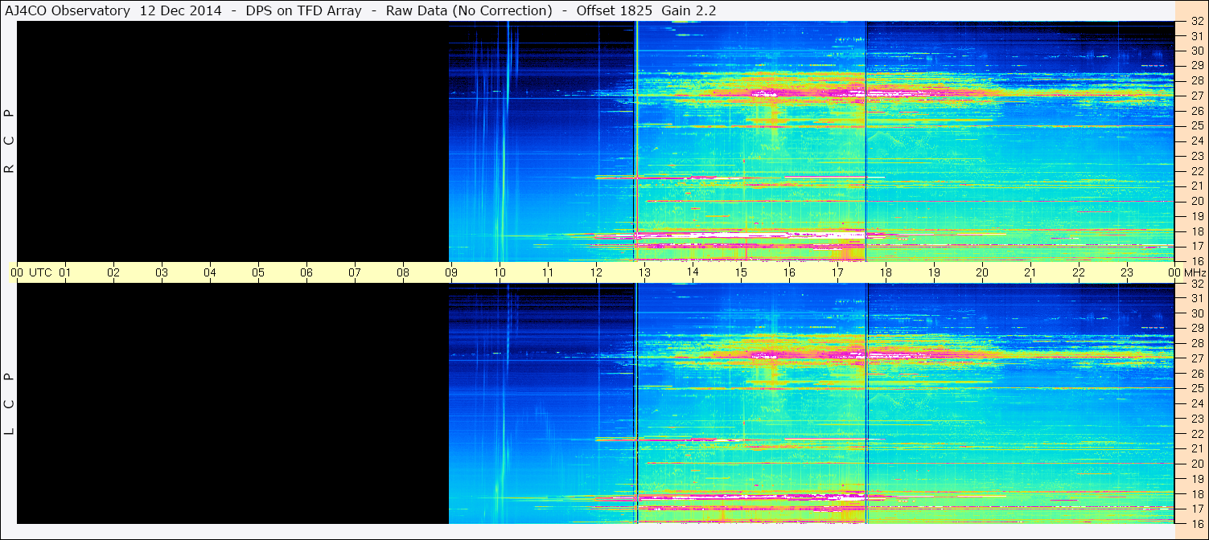Click the MHz unit label on time axis
This screenshot has height=540, width=1209.
pos(1194,272)
